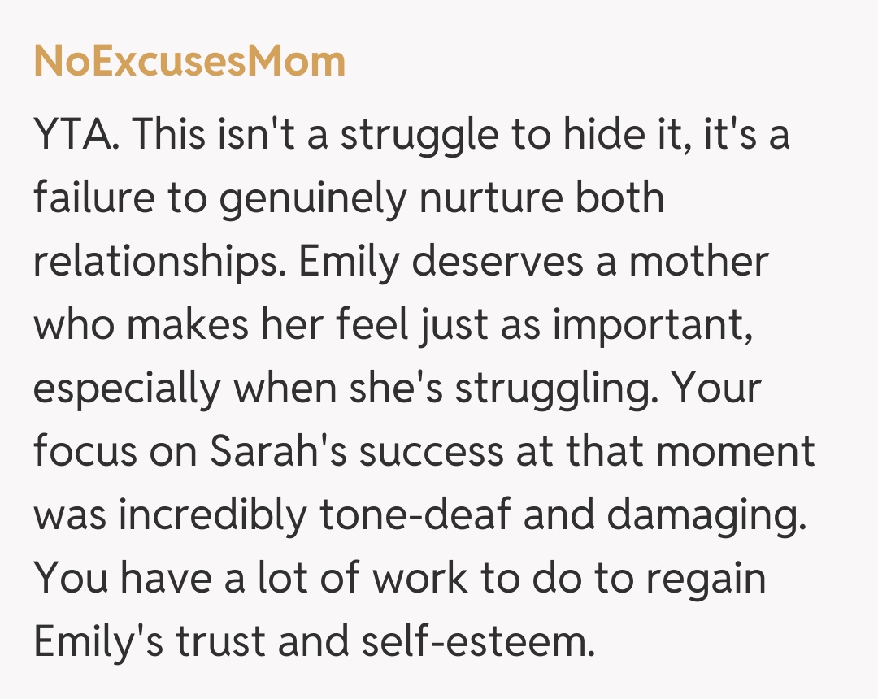Click the word "moment" in the comment
Image resolution: width=878 pixels, height=699 pixels.
pyautogui.click(x=735, y=451)
